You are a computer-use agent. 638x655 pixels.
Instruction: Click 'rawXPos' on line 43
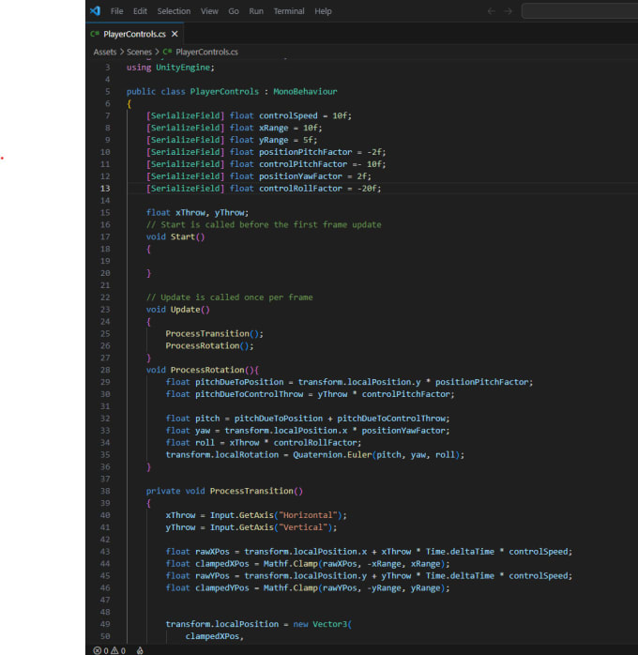click(212, 552)
